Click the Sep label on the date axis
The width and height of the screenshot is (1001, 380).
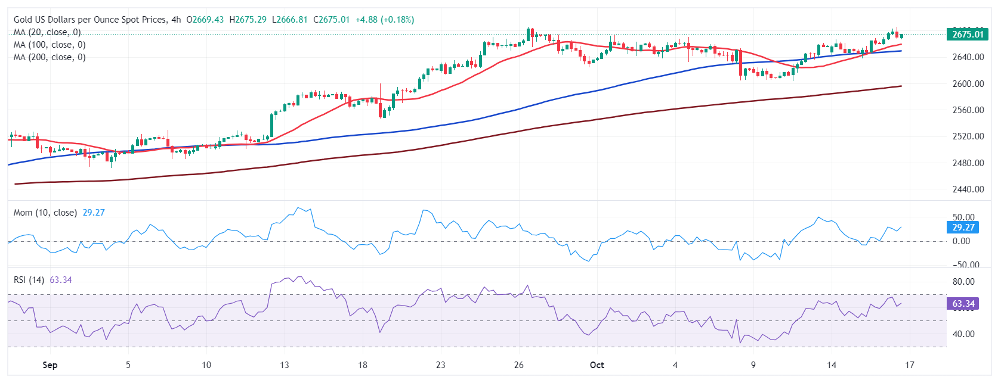[50, 365]
